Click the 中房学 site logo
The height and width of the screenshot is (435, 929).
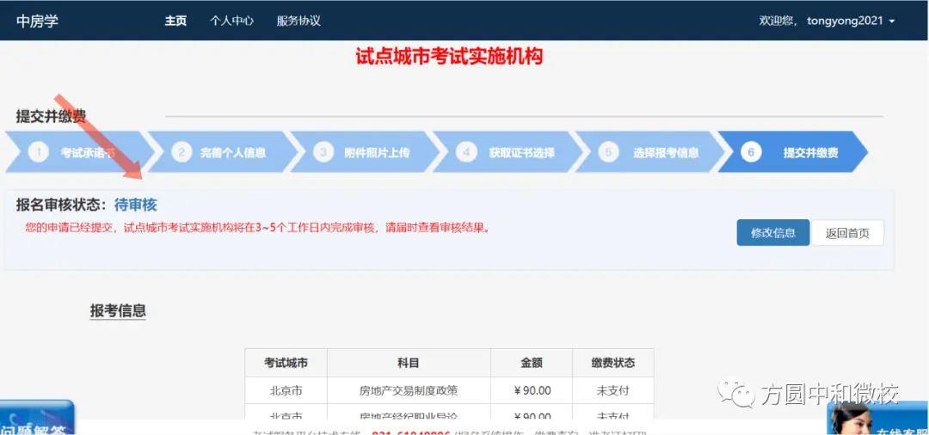(x=37, y=21)
